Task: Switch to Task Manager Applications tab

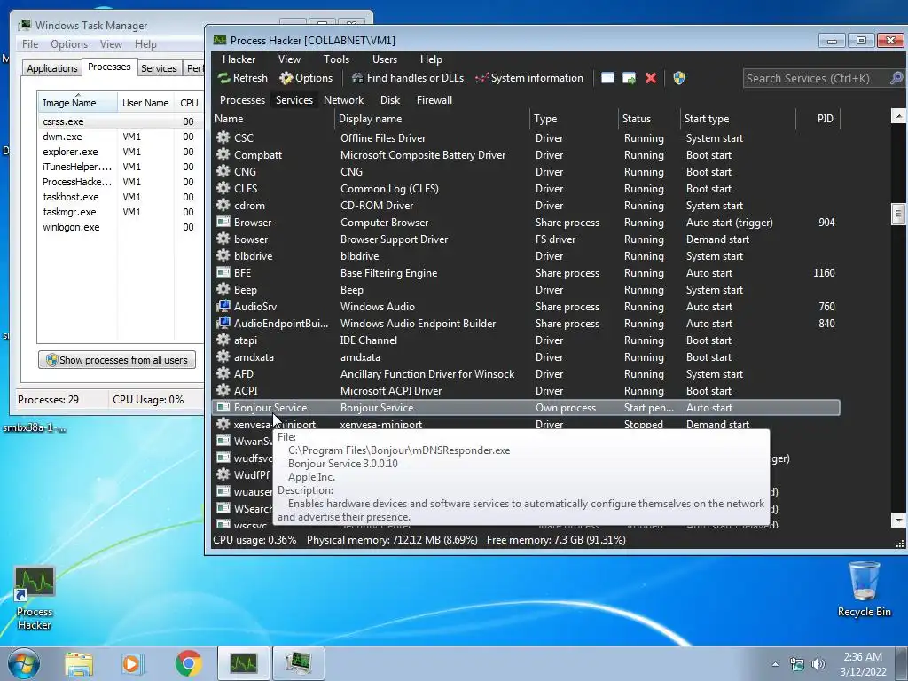Action: coord(52,68)
